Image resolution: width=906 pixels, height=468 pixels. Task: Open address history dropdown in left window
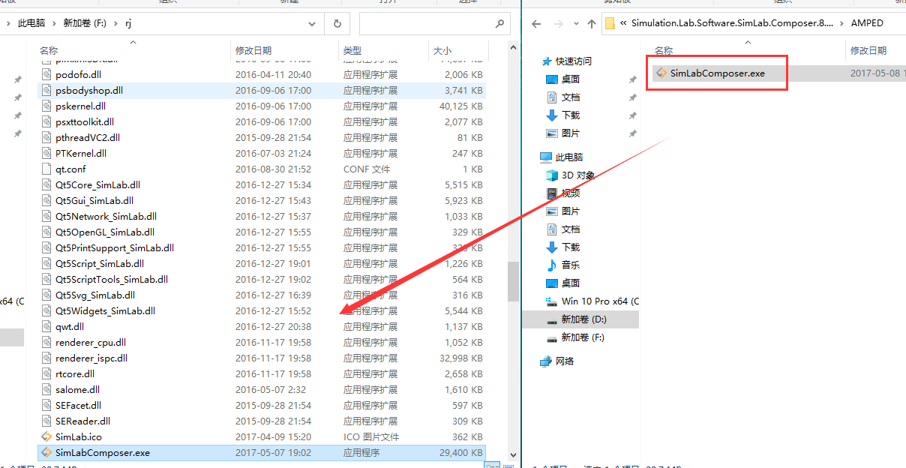point(312,23)
